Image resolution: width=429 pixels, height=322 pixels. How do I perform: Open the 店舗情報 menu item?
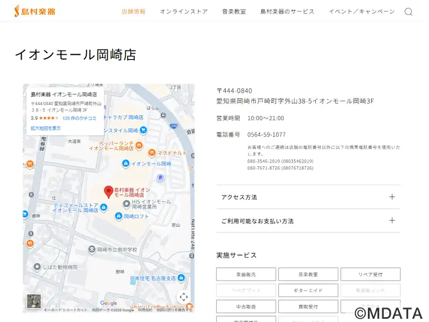[134, 11]
